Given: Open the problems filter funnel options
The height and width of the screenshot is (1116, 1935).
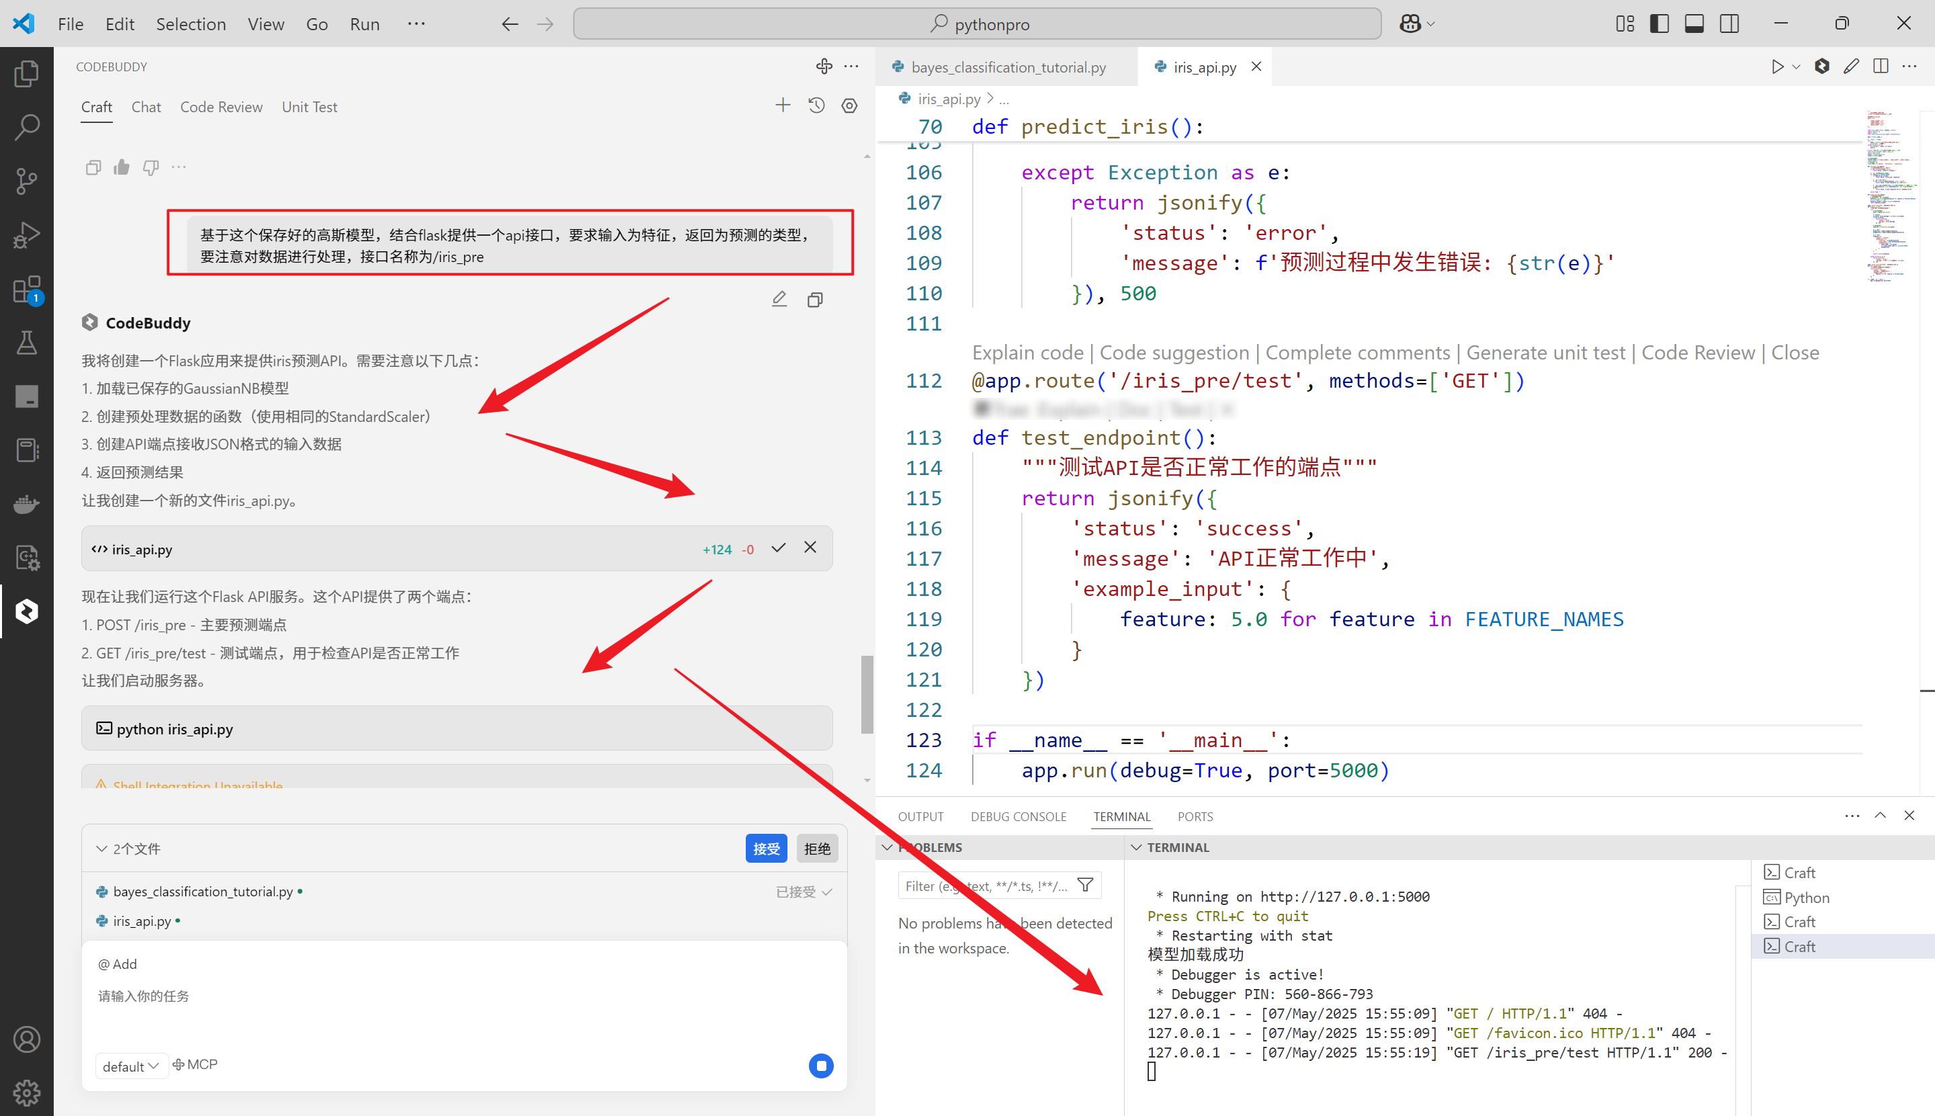Looking at the screenshot, I should pyautogui.click(x=1085, y=886).
